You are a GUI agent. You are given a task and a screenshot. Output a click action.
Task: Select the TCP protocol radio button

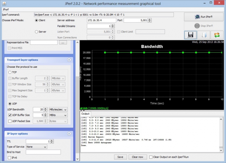10,72
